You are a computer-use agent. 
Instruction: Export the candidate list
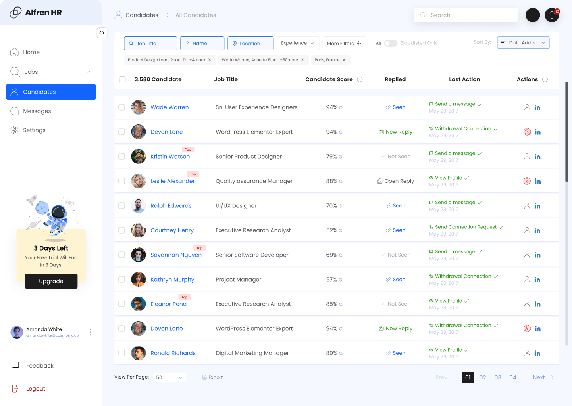213,377
